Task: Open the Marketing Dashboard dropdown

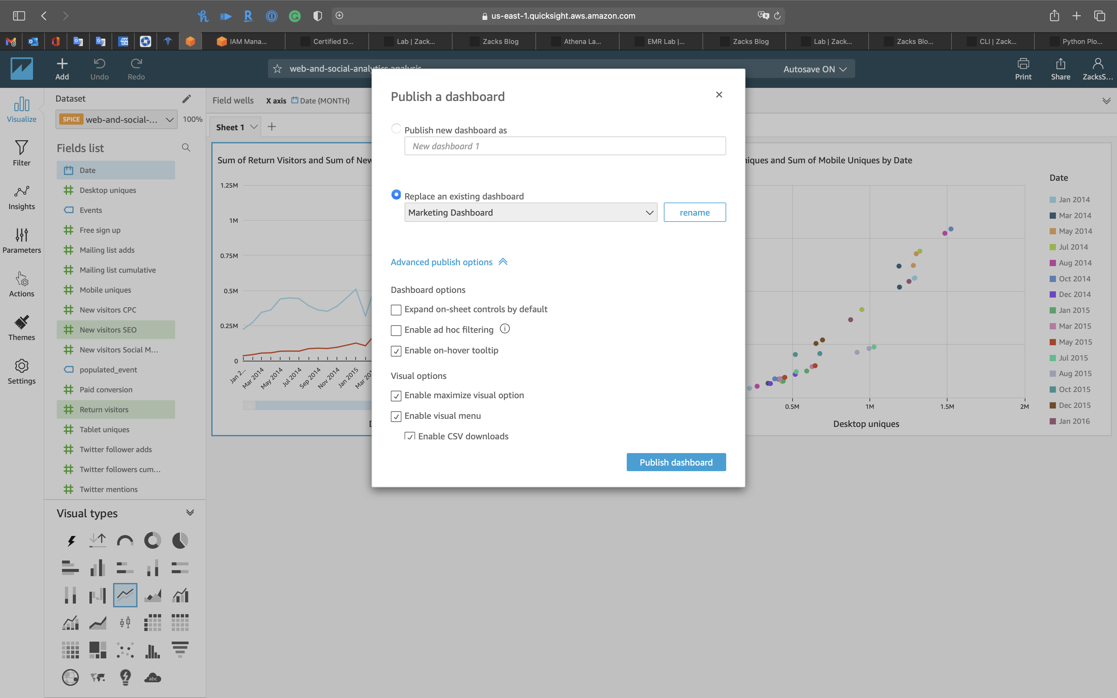Action: tap(530, 212)
